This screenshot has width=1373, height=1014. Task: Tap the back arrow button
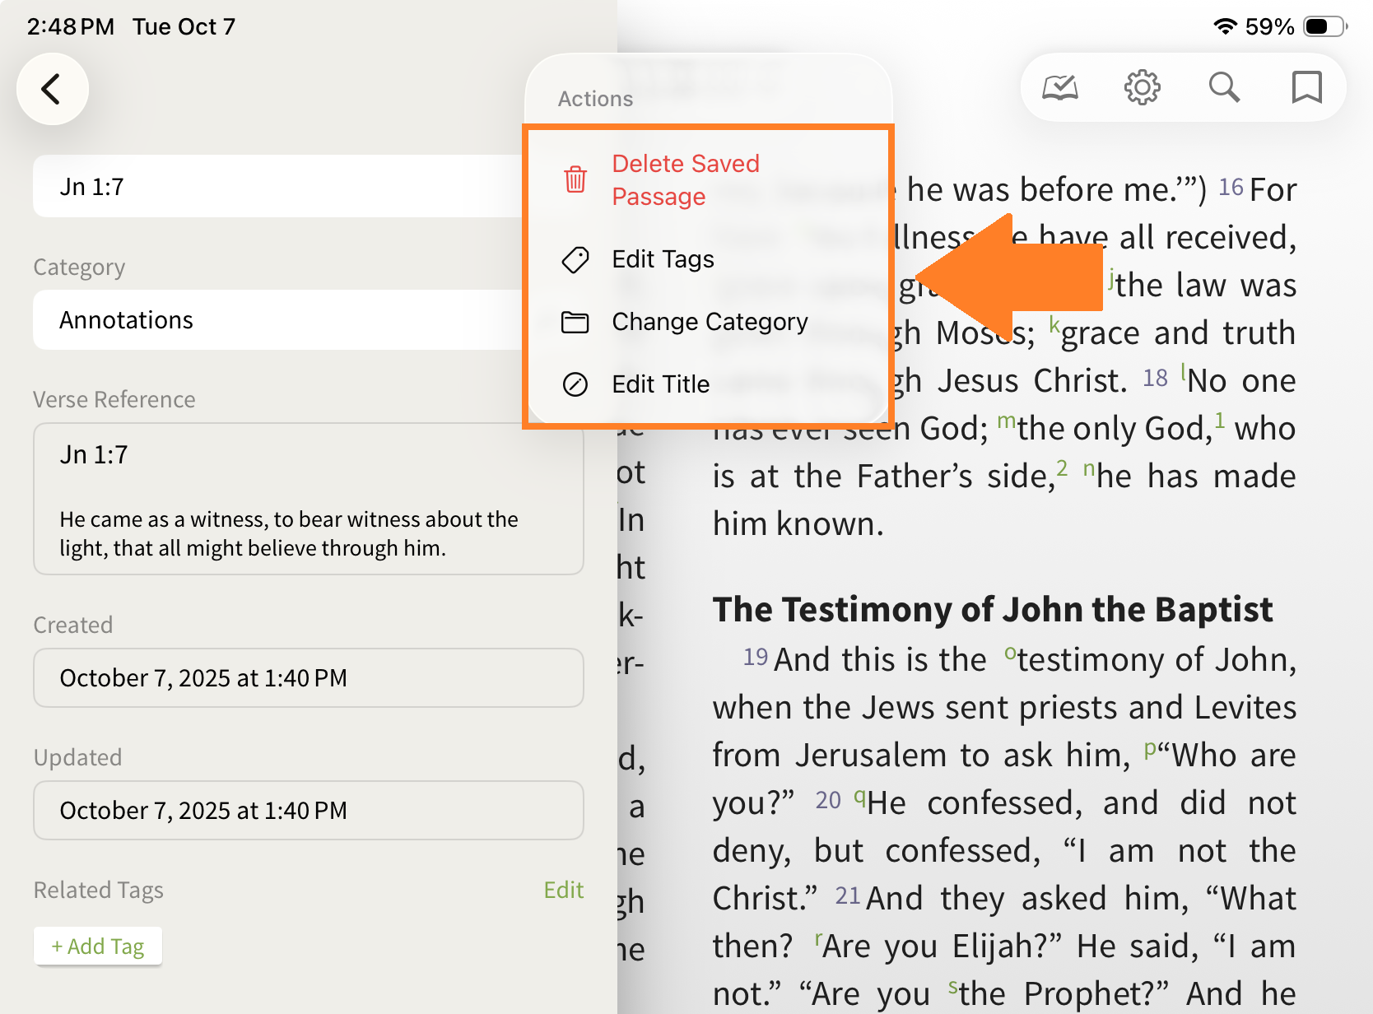click(x=52, y=89)
